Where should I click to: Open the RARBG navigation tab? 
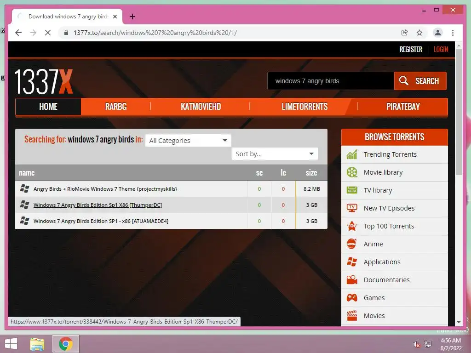(116, 107)
